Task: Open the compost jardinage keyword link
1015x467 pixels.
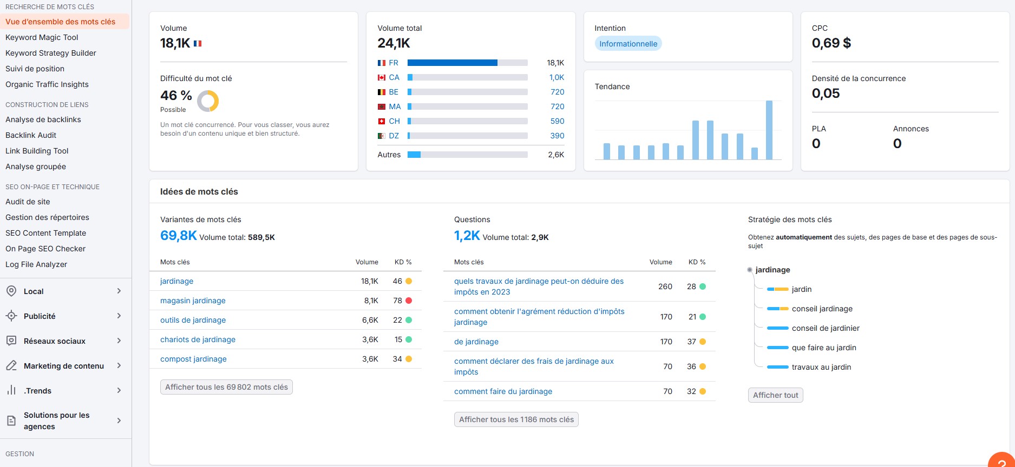Action: (x=193, y=359)
